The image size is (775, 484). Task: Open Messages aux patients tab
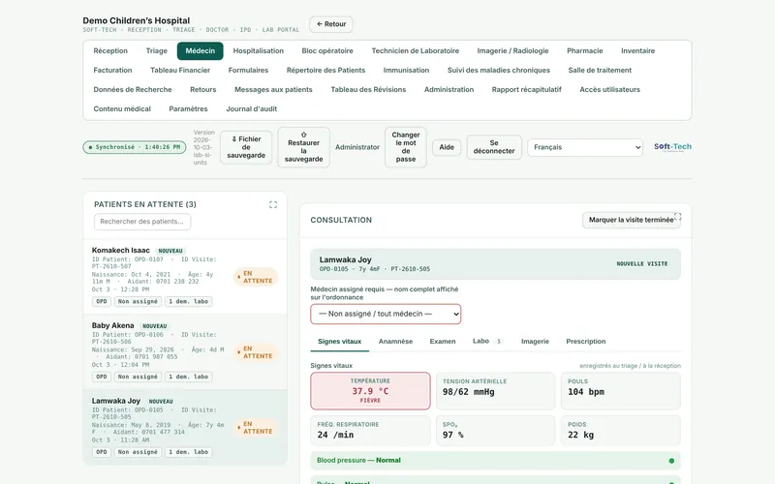click(x=273, y=89)
